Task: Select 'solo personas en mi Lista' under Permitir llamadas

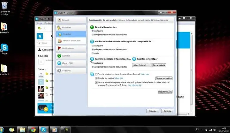Action: tap(93, 35)
